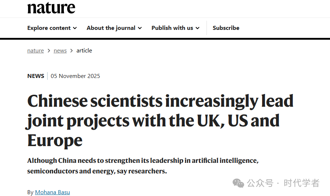This screenshot has height=196, width=330.
Task: Click the 05 November 2025 date
Action: (75, 76)
